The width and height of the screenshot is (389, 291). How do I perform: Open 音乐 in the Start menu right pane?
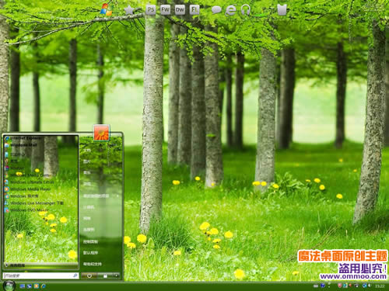click(x=87, y=172)
